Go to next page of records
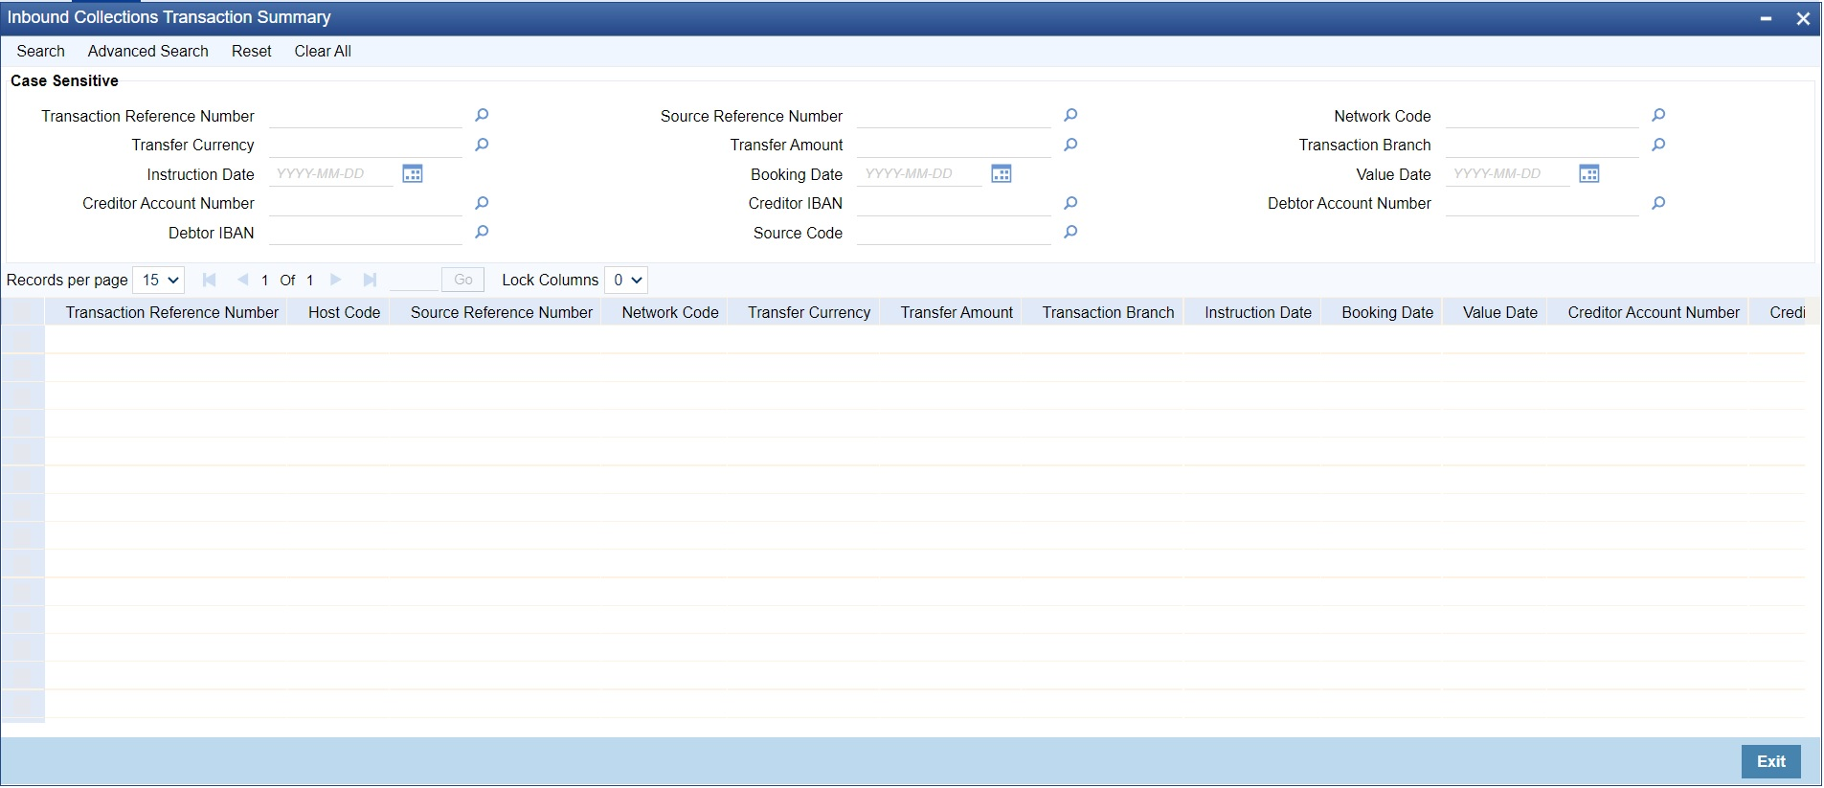 336,280
